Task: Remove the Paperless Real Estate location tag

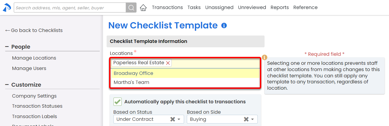Action: (168, 63)
